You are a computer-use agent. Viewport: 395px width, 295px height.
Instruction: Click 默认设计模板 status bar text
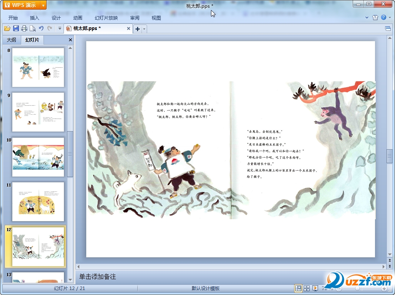(x=206, y=288)
